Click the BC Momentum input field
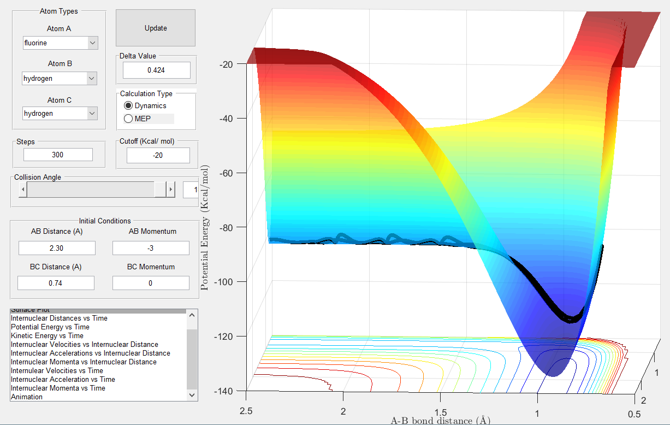 (150, 283)
